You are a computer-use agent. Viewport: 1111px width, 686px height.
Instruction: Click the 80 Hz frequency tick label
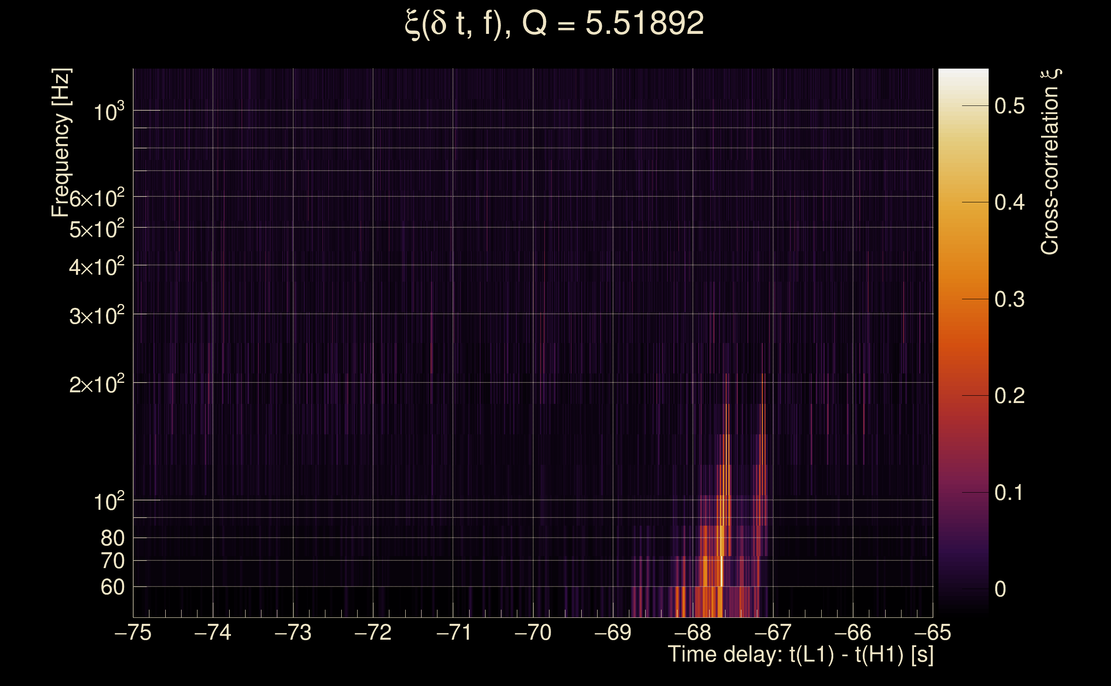tap(112, 539)
